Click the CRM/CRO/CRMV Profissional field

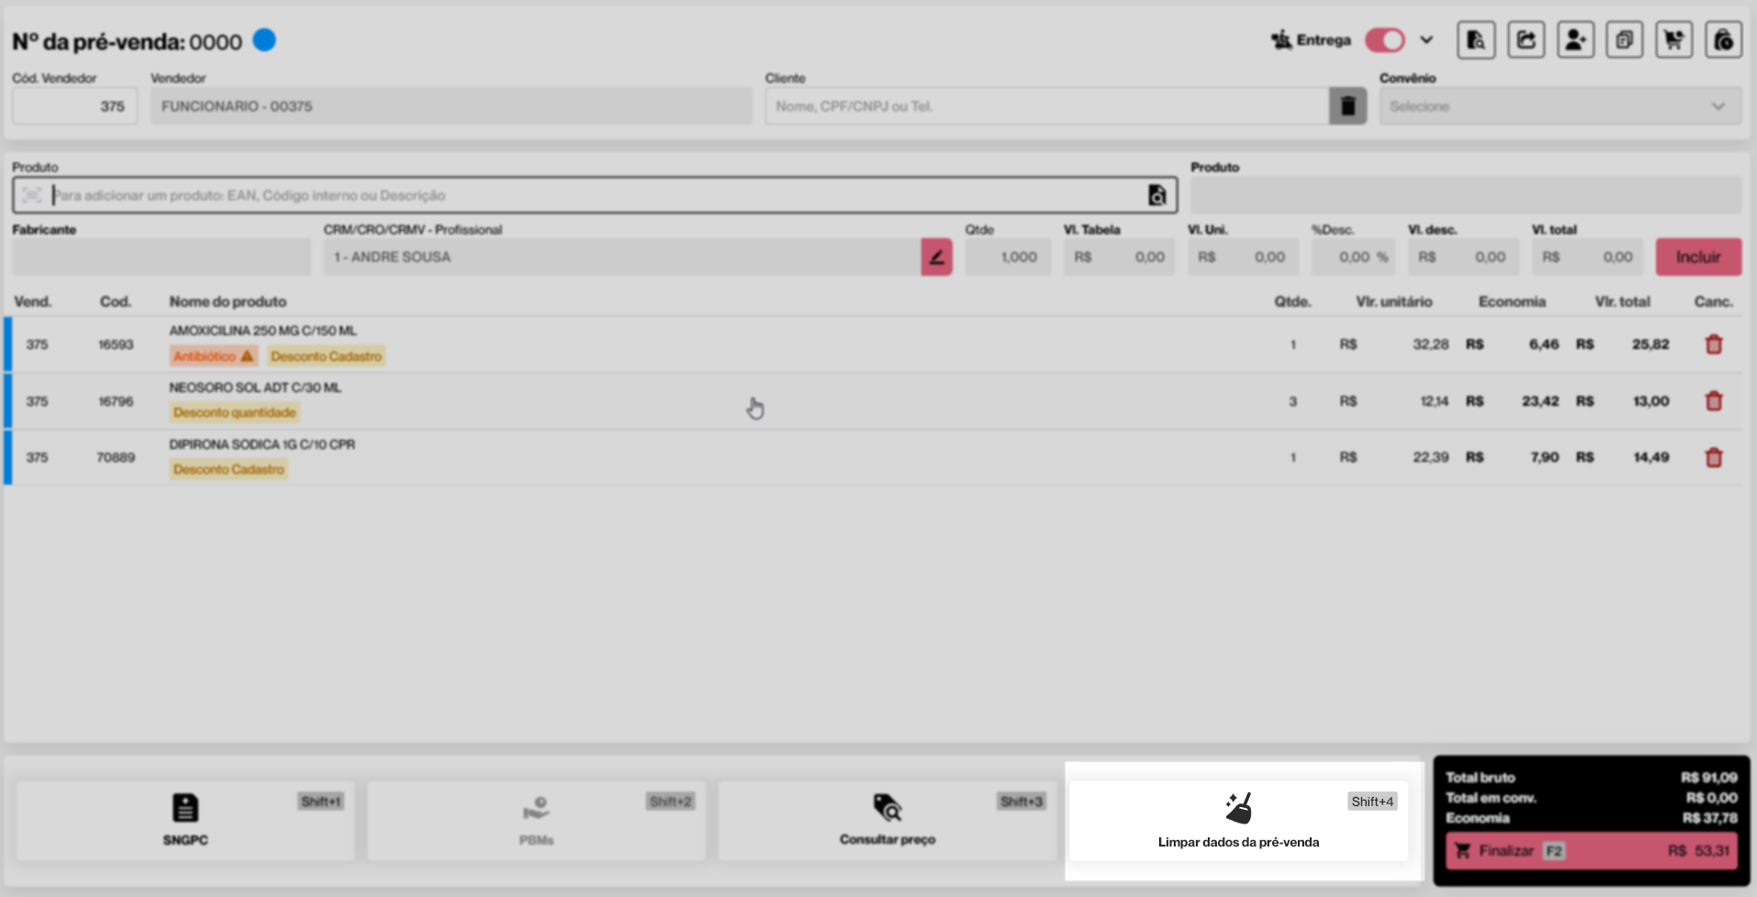pyautogui.click(x=622, y=257)
